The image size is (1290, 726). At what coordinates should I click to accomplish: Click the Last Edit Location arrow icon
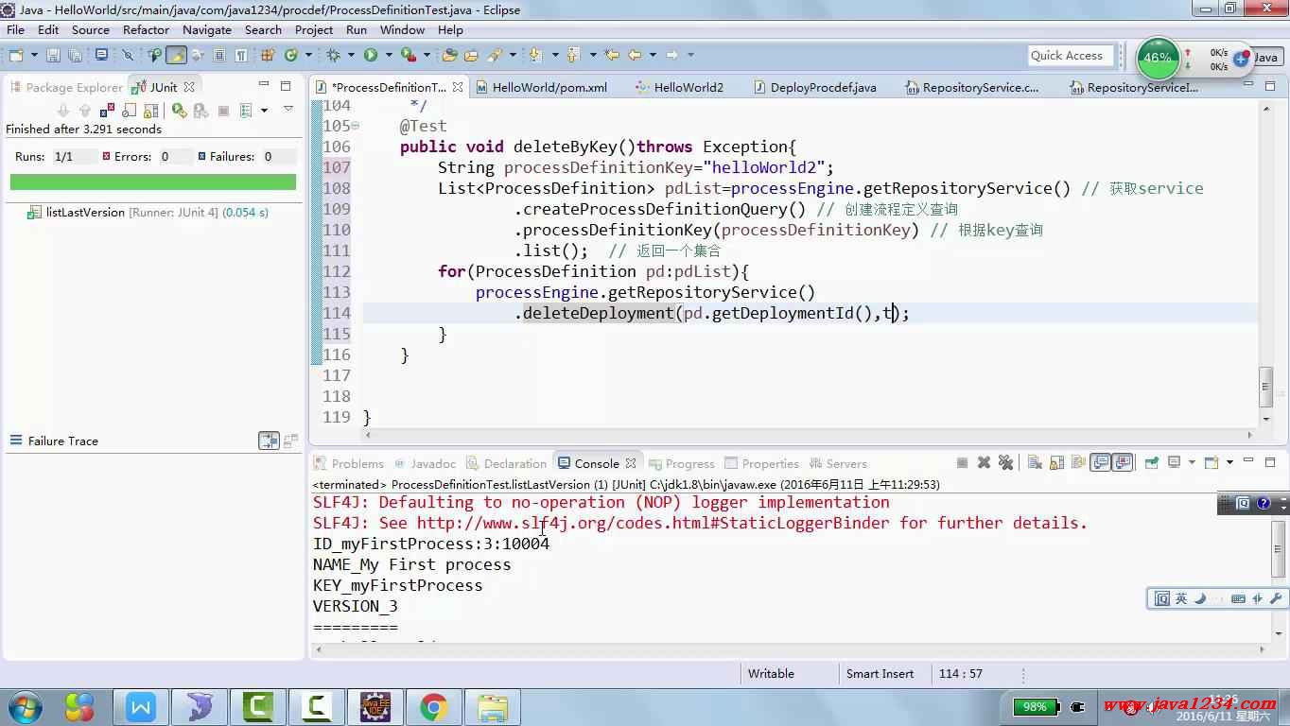(611, 55)
